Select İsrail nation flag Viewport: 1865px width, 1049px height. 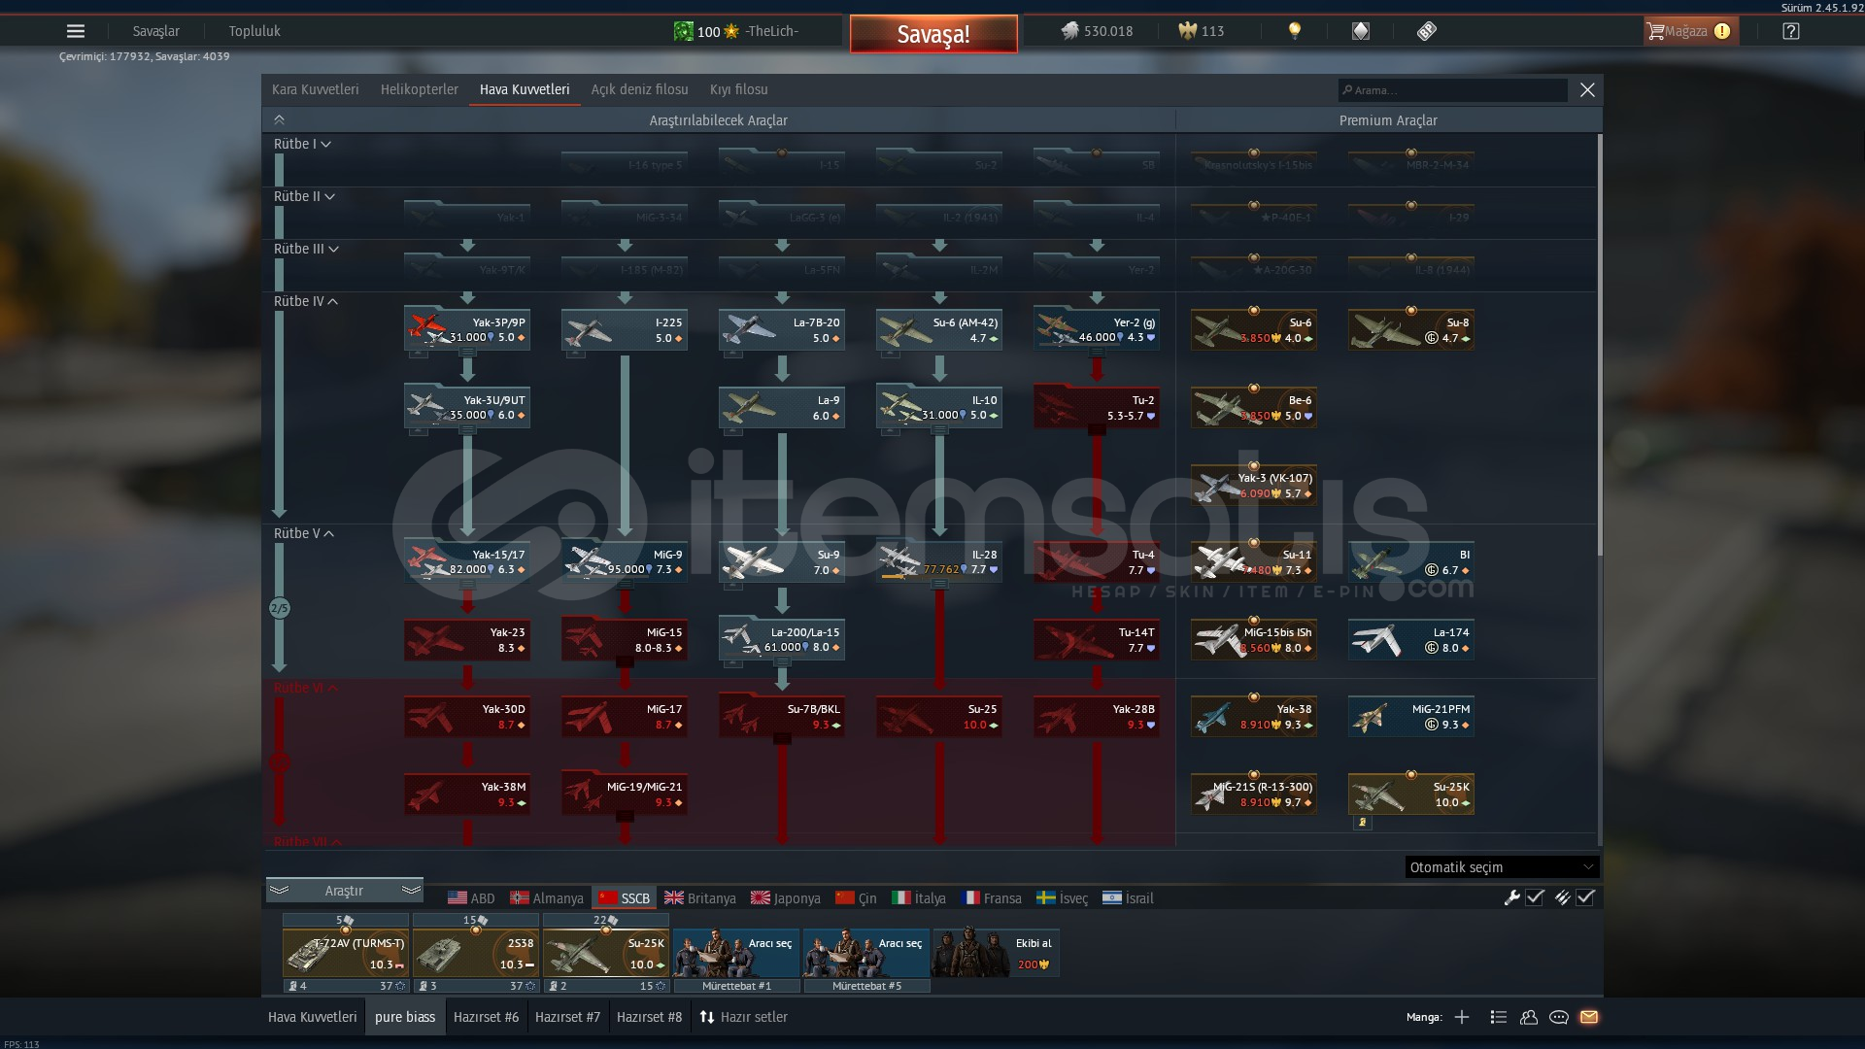(x=1129, y=898)
